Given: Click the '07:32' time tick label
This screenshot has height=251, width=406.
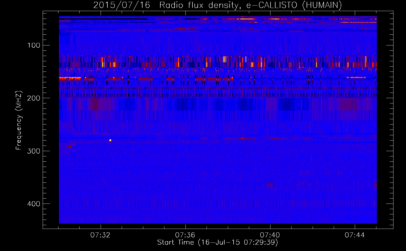Looking at the screenshot, I should click(x=100, y=235).
